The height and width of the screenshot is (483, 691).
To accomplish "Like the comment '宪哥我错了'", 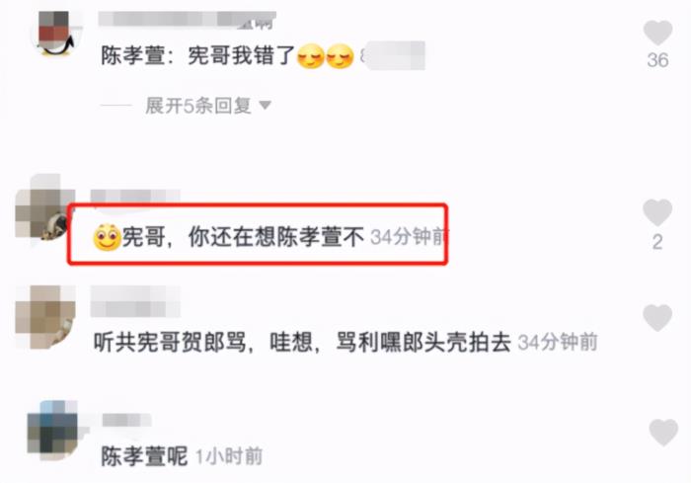I will coord(657,33).
